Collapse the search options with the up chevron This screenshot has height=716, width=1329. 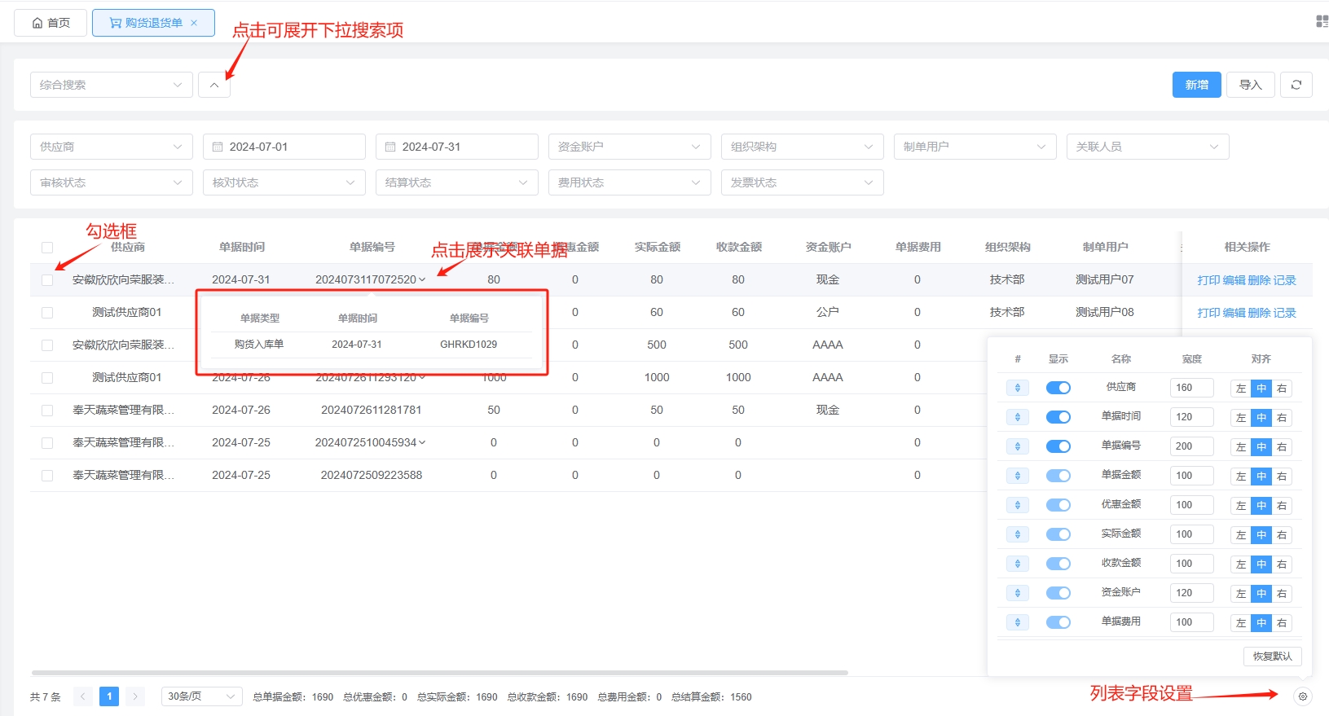pos(214,85)
